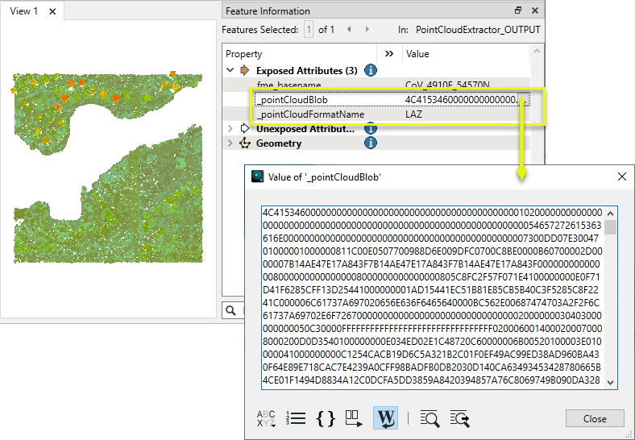Open info for Exposed Attributes
The width and height of the screenshot is (635, 440).
click(x=371, y=71)
